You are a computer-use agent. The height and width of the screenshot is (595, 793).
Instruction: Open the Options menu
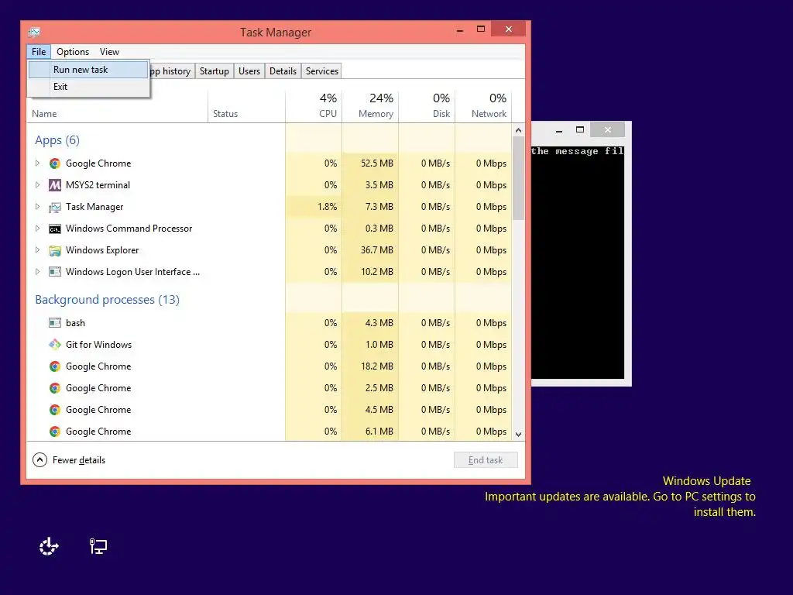click(73, 52)
